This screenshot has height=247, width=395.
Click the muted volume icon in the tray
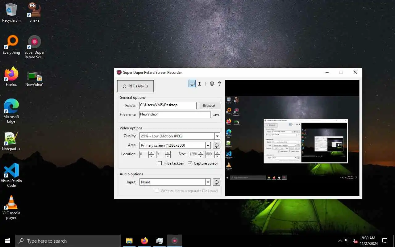point(355,241)
